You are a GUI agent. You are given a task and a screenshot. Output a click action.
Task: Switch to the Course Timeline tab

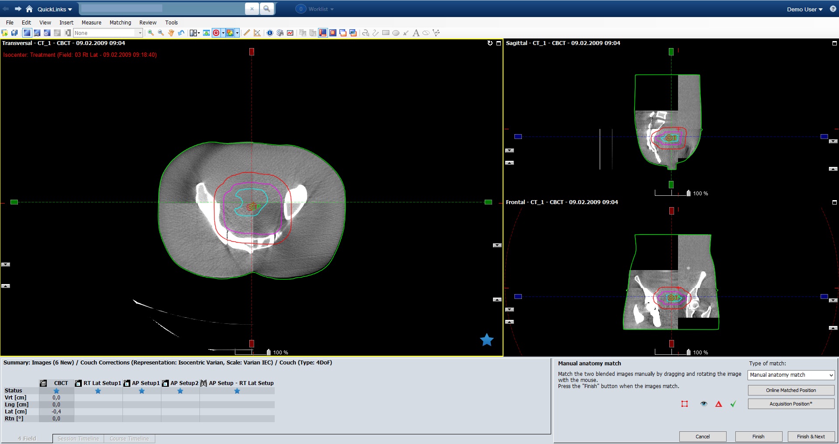pyautogui.click(x=129, y=438)
